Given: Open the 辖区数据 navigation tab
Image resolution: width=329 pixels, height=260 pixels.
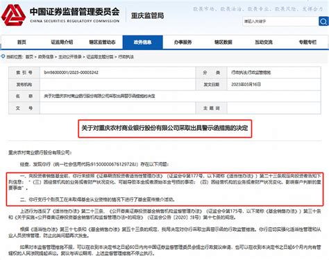Looking at the screenshot, I should (x=223, y=42).
